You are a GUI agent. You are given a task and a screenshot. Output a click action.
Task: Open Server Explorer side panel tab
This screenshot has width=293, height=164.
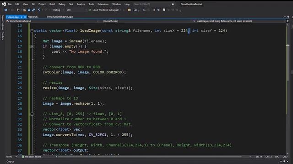tap(3, 22)
